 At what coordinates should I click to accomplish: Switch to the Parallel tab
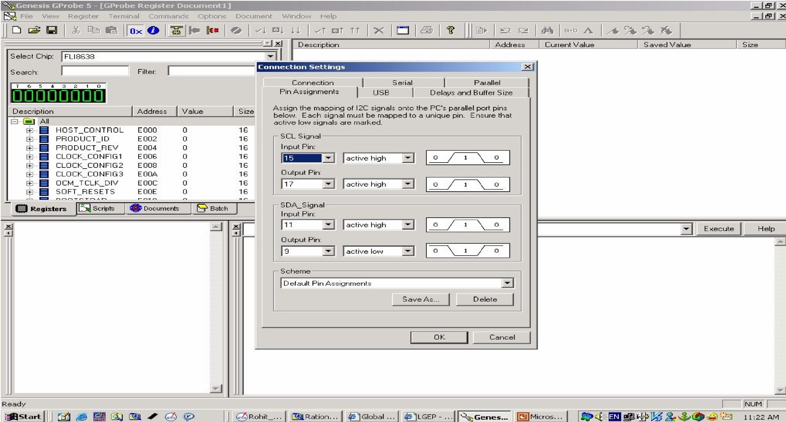(x=487, y=82)
